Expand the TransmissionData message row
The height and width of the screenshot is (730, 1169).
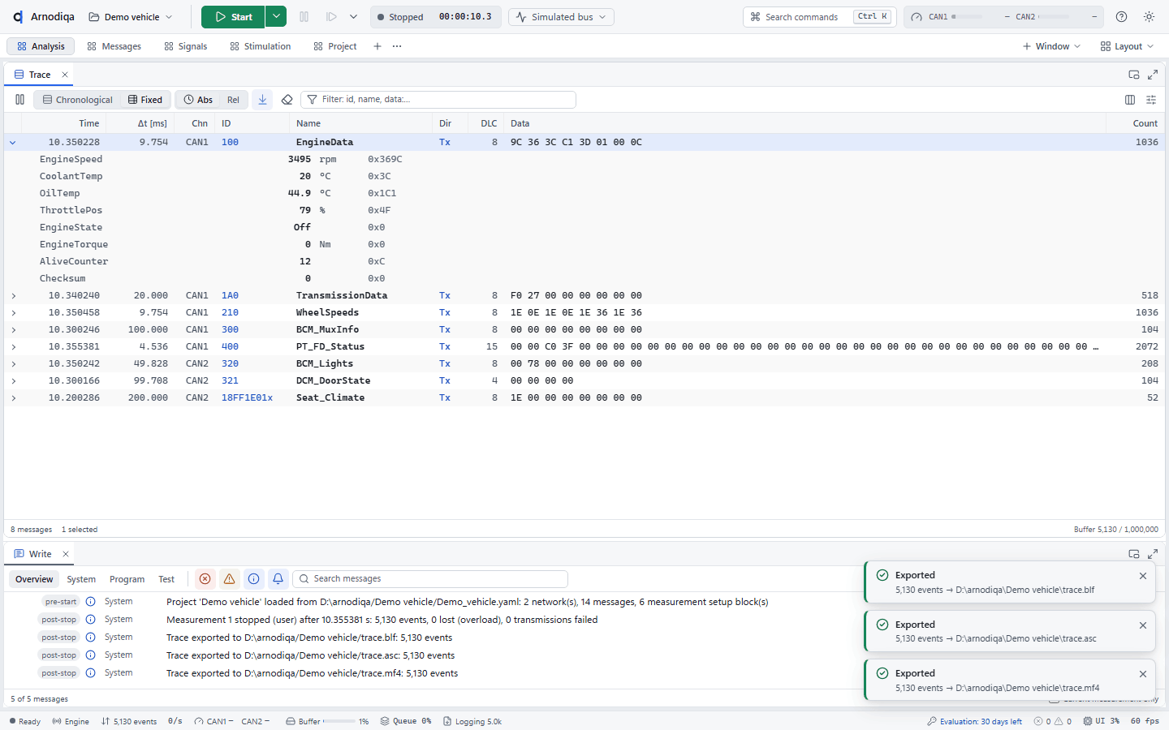pyautogui.click(x=13, y=296)
